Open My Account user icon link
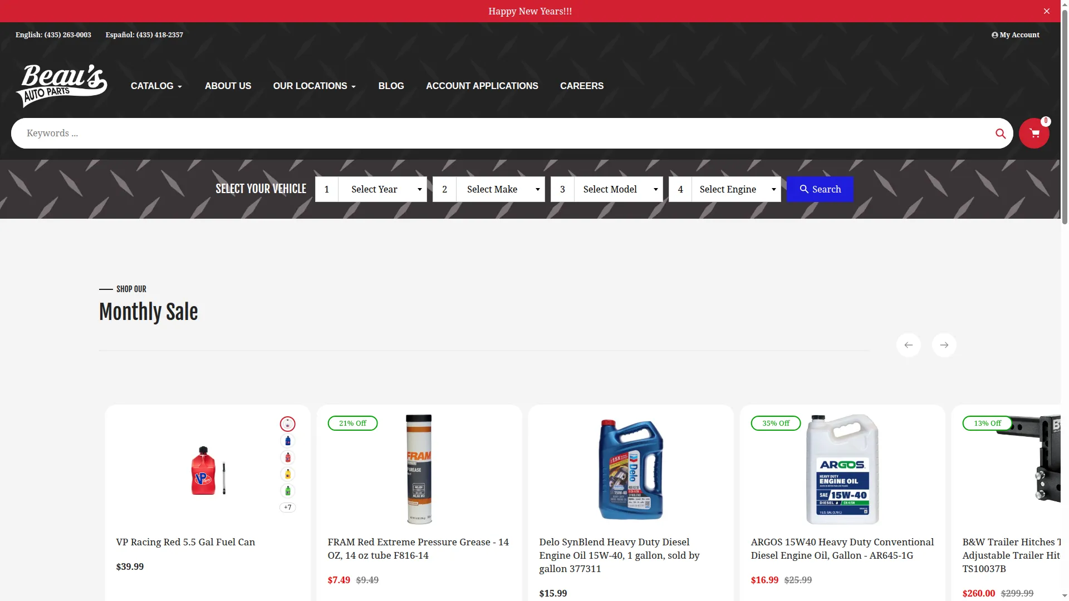 (1016, 35)
